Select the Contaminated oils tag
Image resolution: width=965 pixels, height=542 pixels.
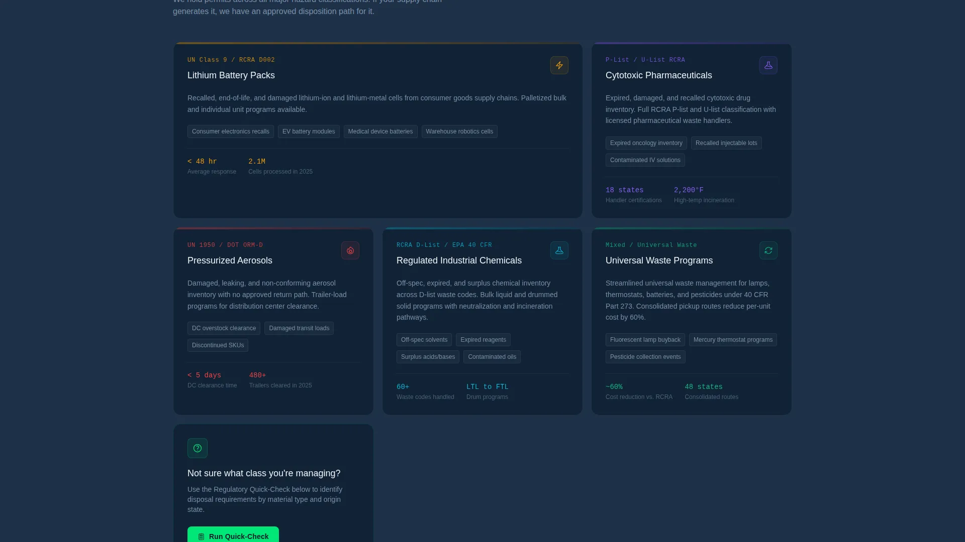[x=492, y=357]
